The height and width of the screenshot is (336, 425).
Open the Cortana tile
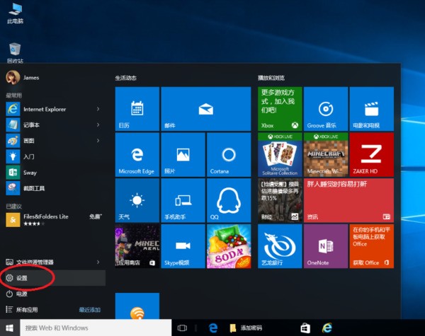pos(228,154)
